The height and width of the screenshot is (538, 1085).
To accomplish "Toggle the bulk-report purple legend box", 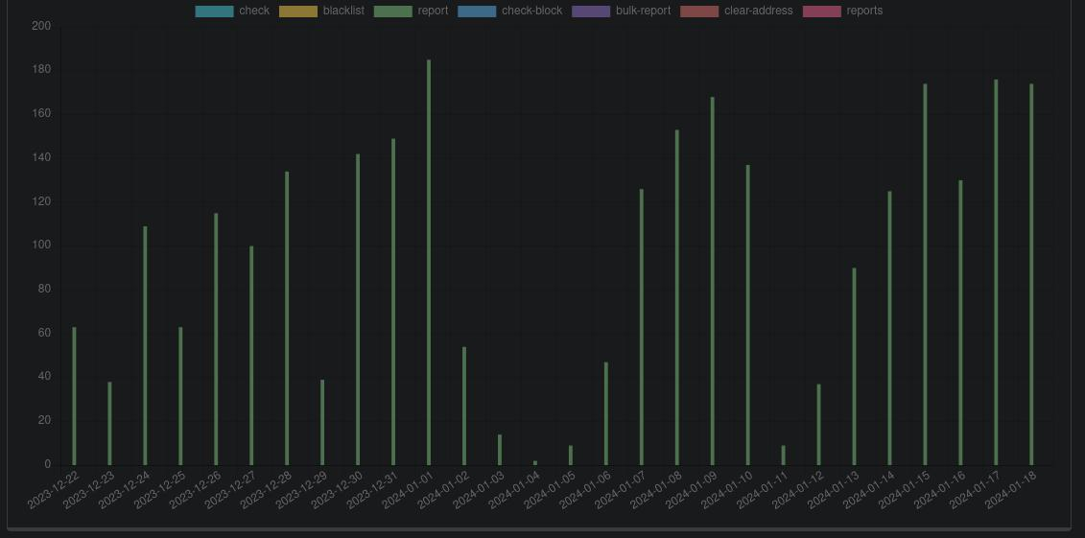I will 591,12.
